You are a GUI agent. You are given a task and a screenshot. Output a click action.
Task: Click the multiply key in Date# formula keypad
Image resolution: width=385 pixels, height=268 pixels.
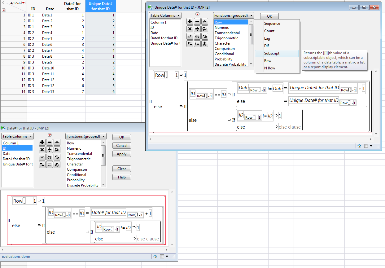42,150
